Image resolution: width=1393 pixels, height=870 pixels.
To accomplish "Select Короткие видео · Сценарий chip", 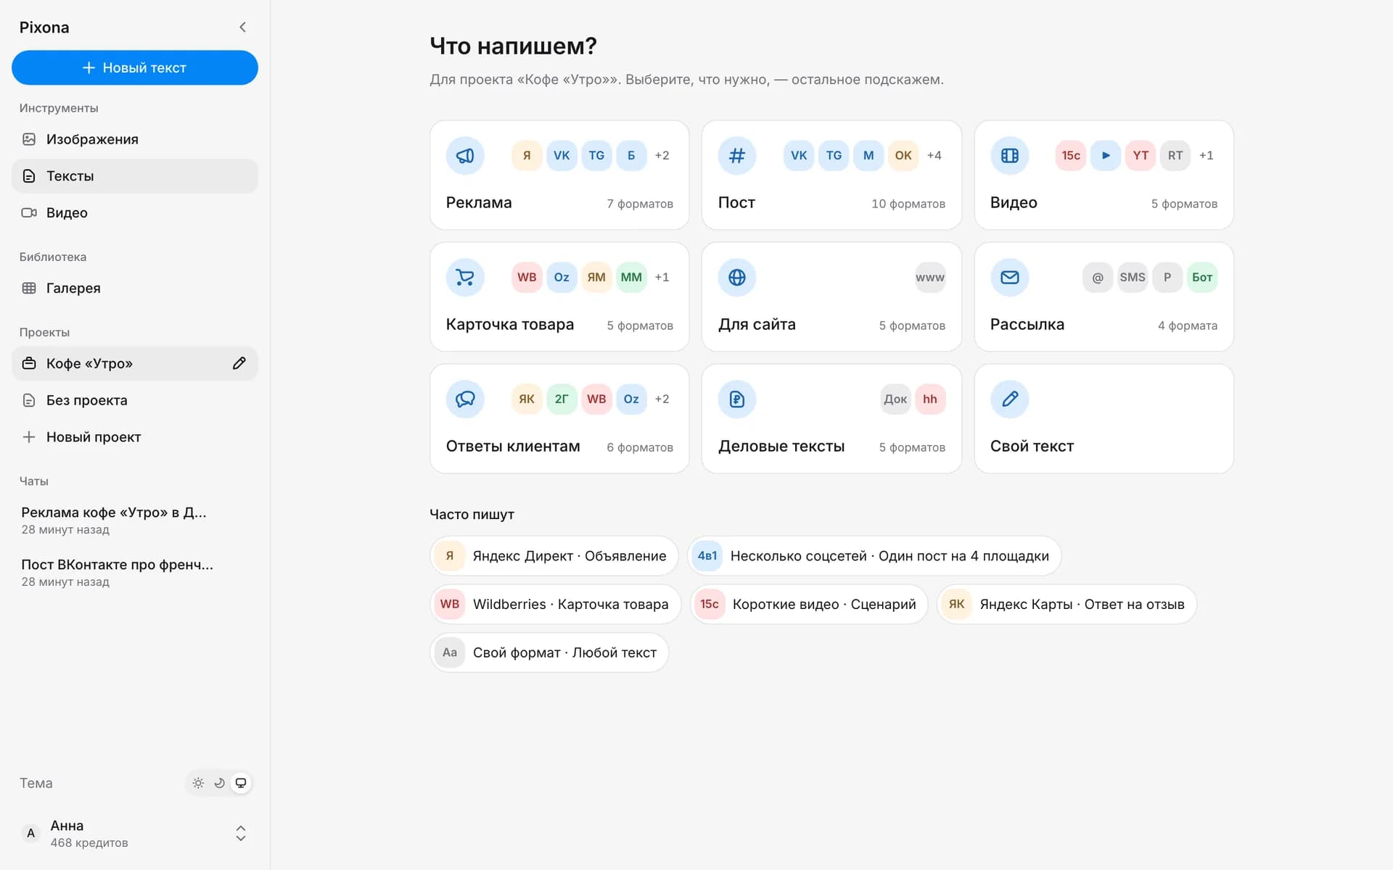I will point(809,605).
